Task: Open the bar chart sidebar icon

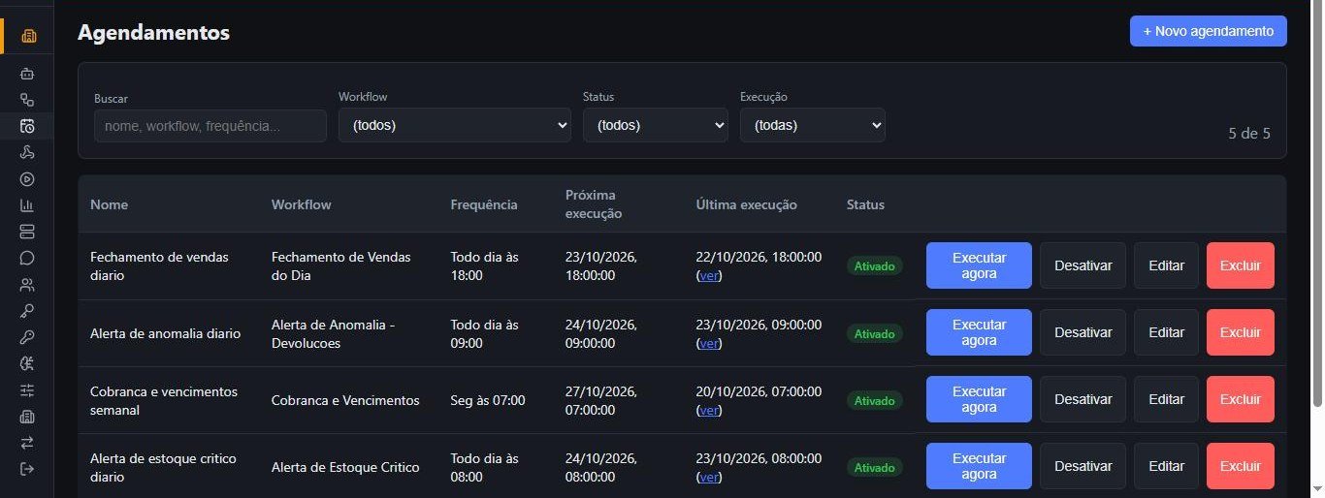Action: [x=27, y=205]
